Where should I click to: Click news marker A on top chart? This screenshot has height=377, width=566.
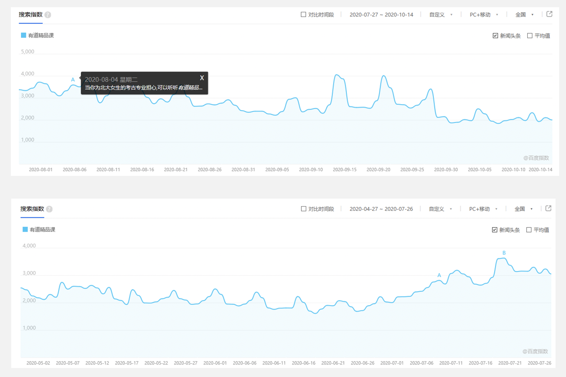[73, 80]
